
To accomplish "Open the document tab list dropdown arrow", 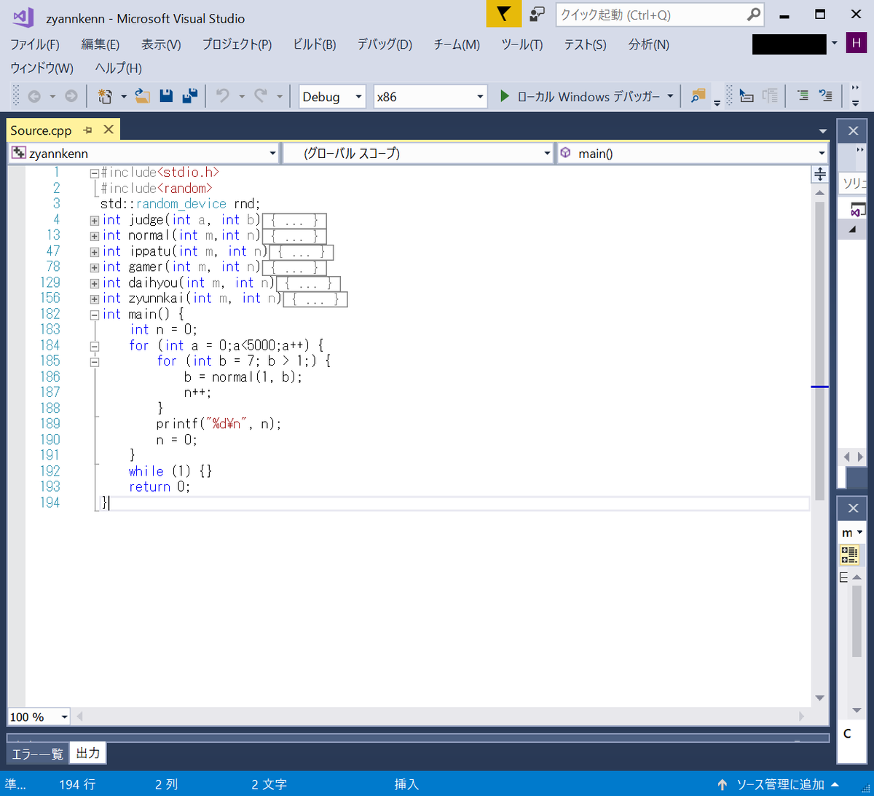I will click(823, 131).
